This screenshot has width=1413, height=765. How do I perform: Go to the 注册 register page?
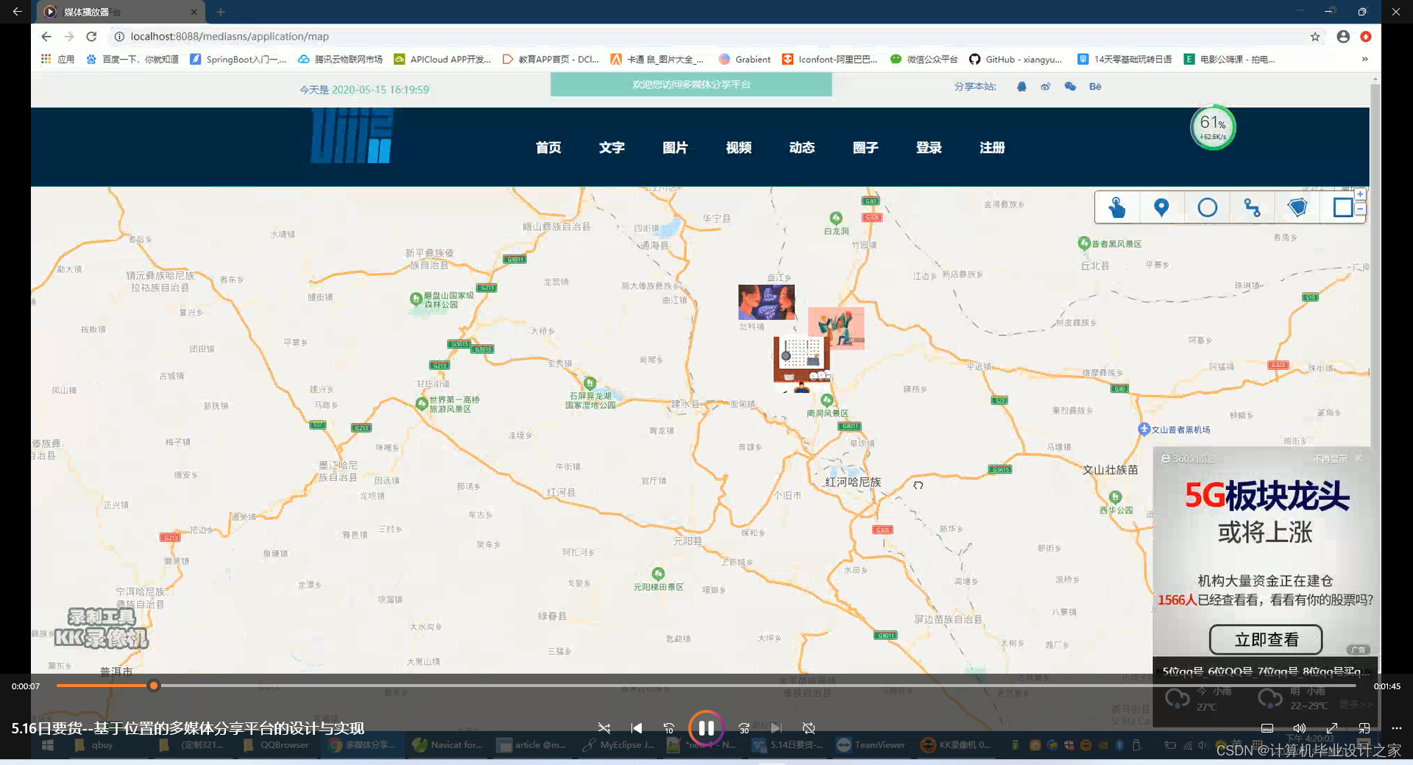pos(992,147)
